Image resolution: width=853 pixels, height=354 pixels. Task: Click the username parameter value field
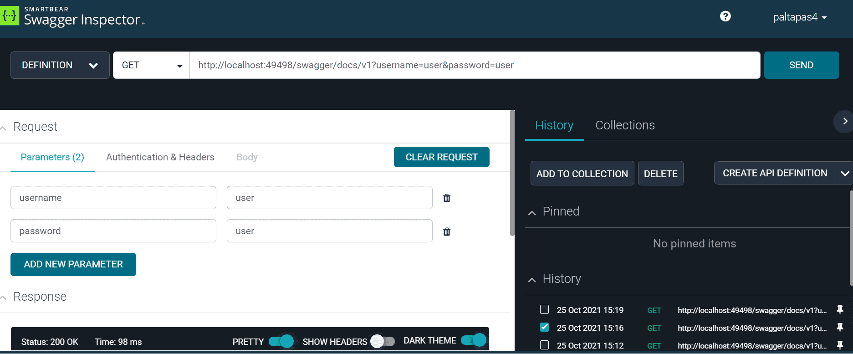[330, 198]
